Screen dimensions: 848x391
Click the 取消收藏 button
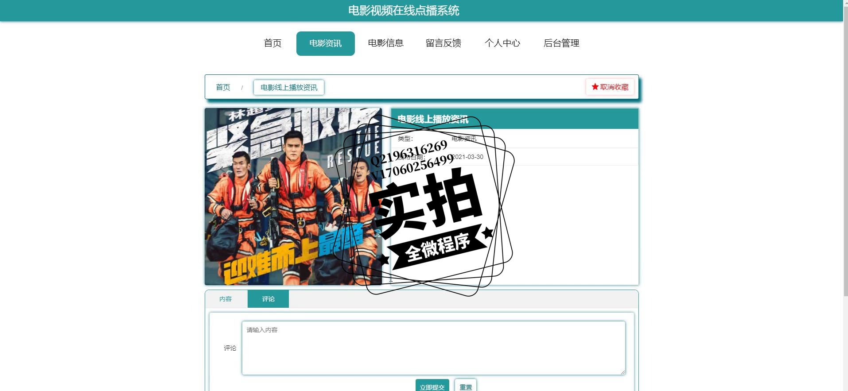click(610, 87)
